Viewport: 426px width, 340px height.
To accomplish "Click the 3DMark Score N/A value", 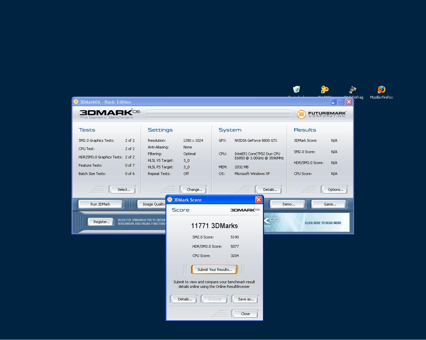I will coord(334,140).
